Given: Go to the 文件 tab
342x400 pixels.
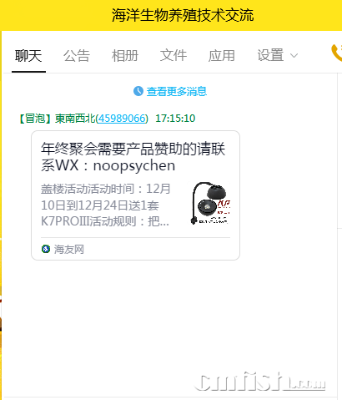Looking at the screenshot, I should pyautogui.click(x=174, y=55).
